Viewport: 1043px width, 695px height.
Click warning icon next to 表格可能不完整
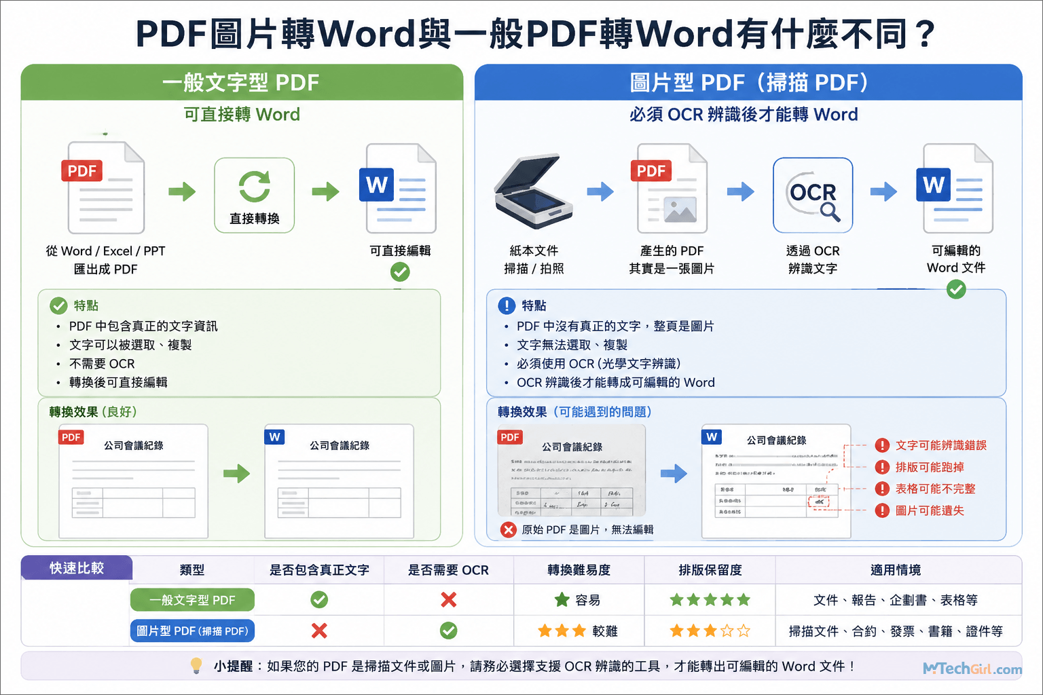(882, 489)
